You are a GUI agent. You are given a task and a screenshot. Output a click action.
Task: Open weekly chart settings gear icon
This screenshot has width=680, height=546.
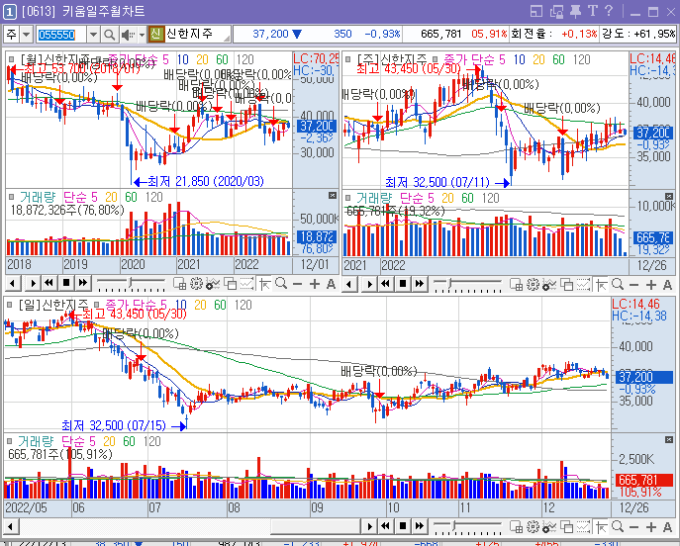tap(533, 284)
